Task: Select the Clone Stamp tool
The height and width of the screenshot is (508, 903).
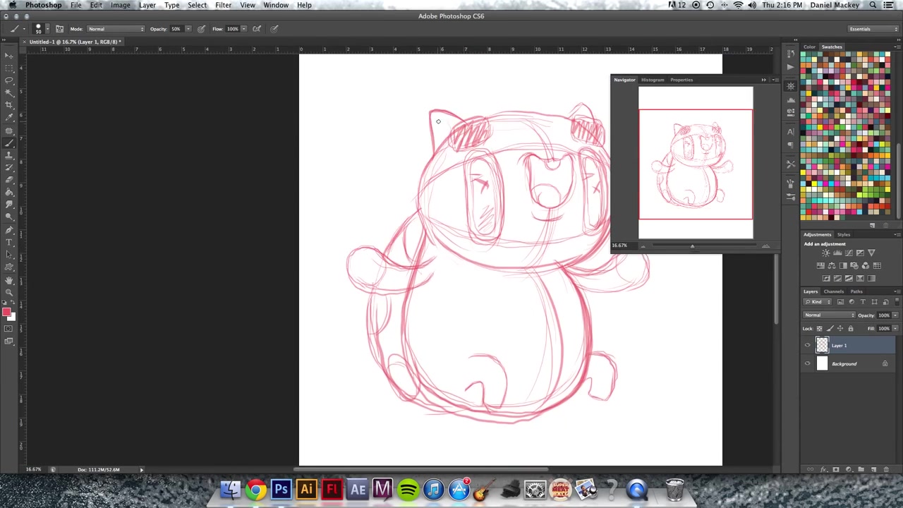Action: click(9, 155)
